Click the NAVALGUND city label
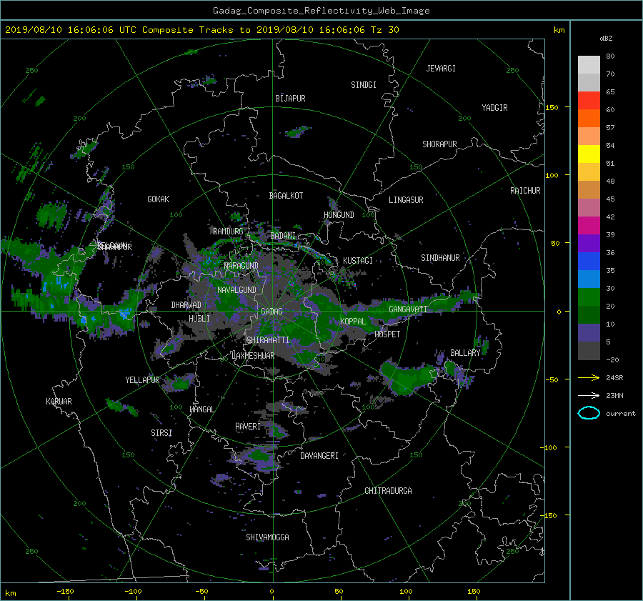This screenshot has width=643, height=601. [x=236, y=290]
